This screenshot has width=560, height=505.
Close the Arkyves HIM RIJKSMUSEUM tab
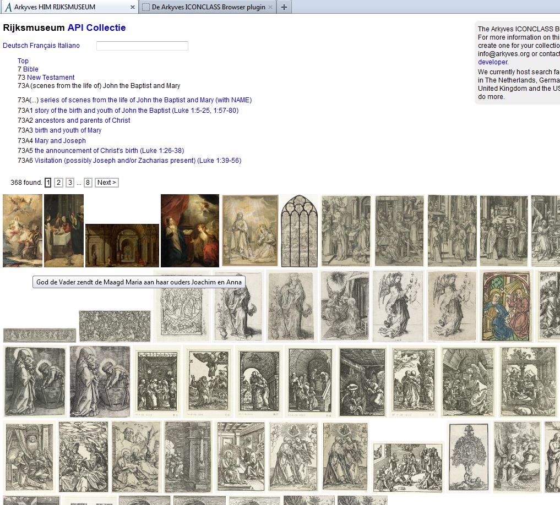point(133,7)
